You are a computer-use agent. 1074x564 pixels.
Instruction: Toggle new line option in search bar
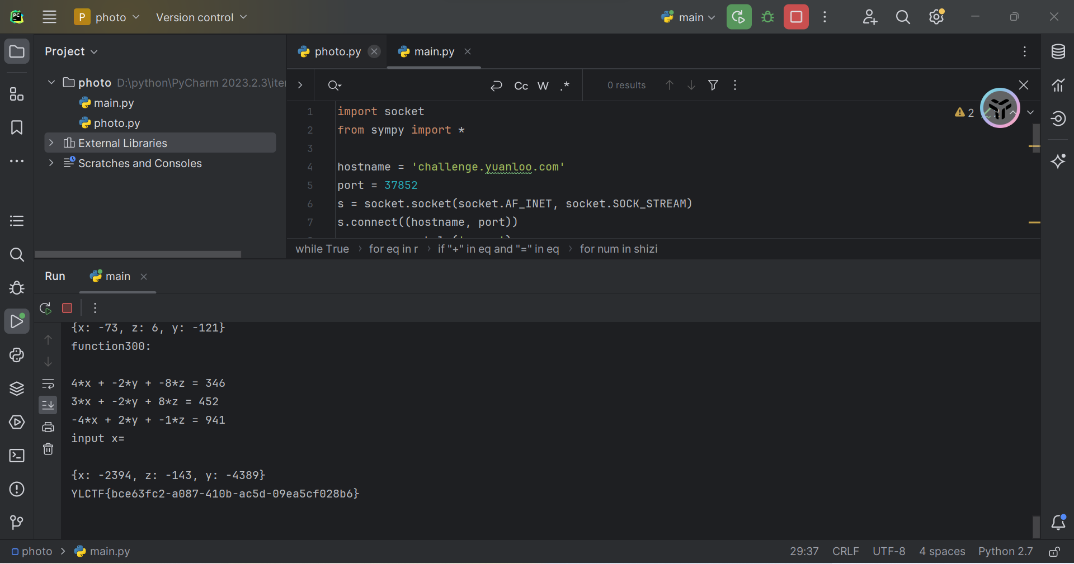496,86
